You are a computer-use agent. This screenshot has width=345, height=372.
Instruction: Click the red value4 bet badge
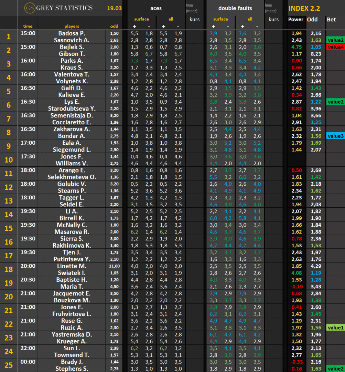click(x=335, y=47)
